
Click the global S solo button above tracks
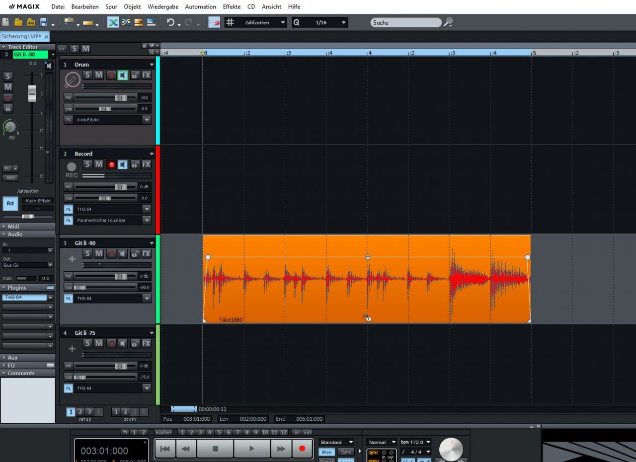74,49
